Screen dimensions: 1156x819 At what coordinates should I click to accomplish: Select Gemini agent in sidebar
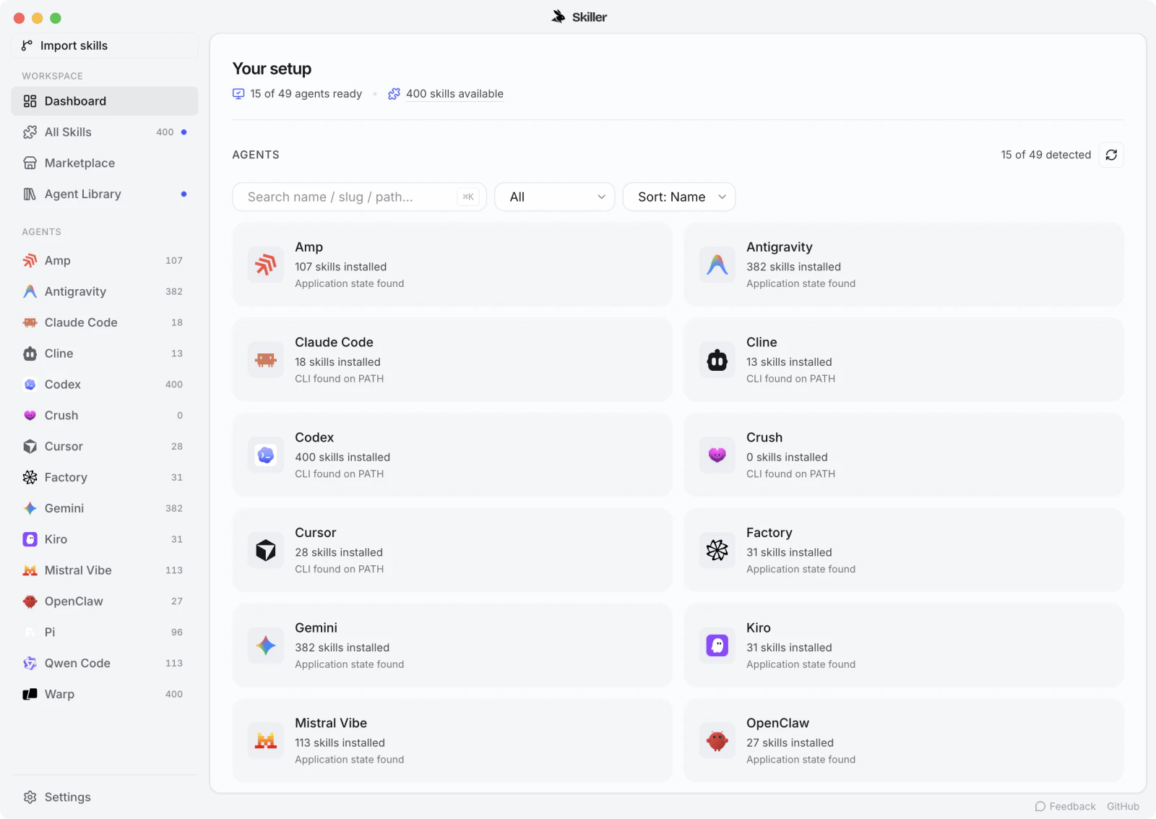click(x=105, y=508)
